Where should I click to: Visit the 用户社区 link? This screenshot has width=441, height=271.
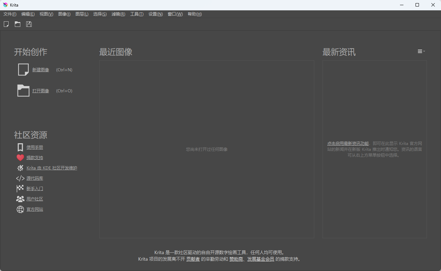point(35,199)
